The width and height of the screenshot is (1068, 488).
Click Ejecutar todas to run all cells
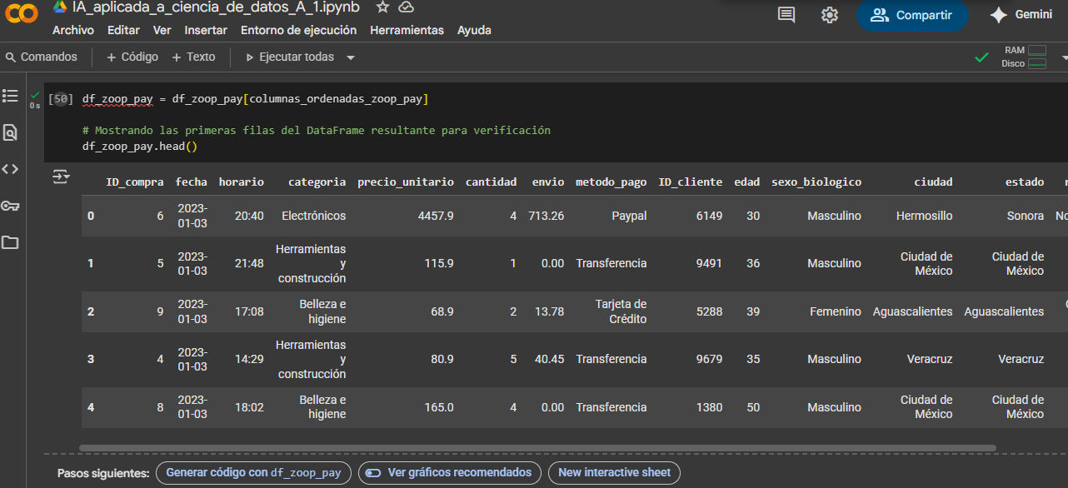pyautogui.click(x=290, y=57)
